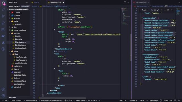The image size is (182, 102).
Task: Close the find widget
Action: (x=171, y=10)
